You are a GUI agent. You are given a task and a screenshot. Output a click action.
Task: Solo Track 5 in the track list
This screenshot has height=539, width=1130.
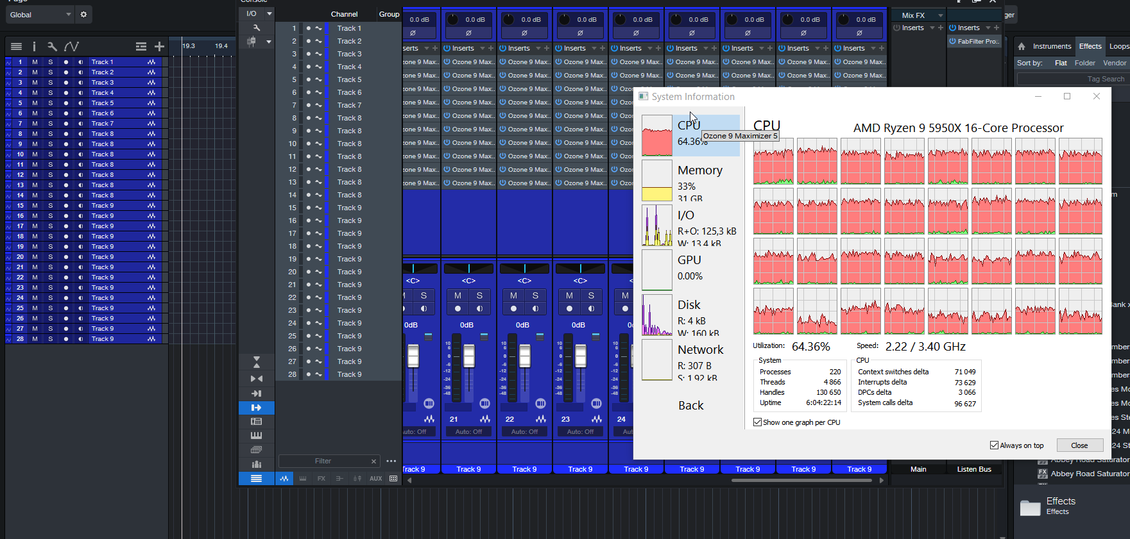[x=51, y=103]
